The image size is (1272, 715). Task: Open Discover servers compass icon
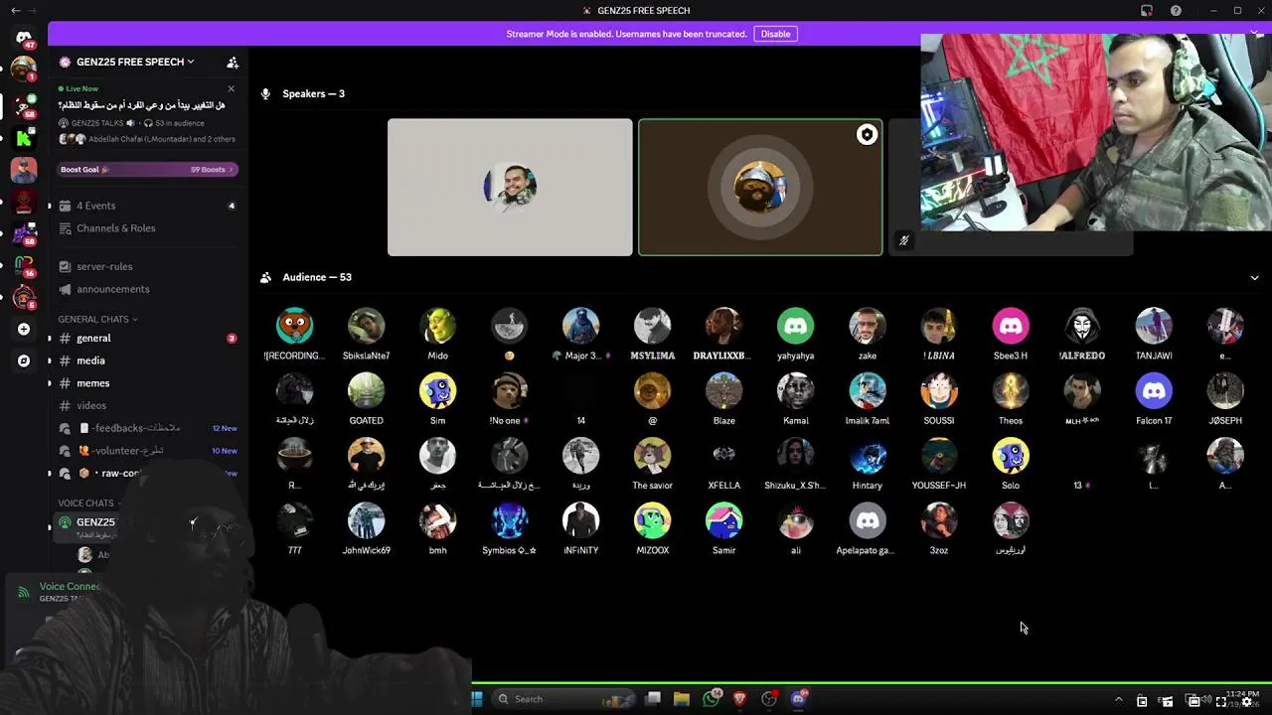pos(24,360)
